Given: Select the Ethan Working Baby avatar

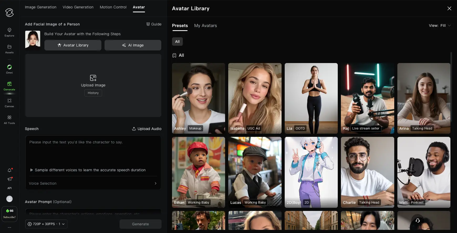Looking at the screenshot, I should [x=199, y=172].
